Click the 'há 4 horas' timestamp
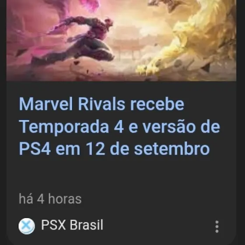This screenshot has width=245, height=245. point(50,199)
